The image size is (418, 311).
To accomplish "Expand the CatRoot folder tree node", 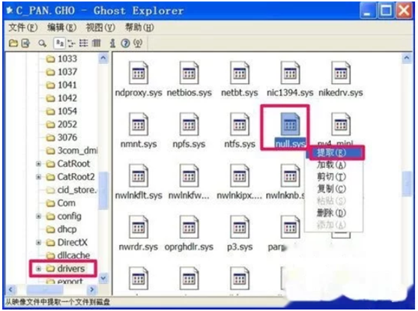I will (39, 164).
